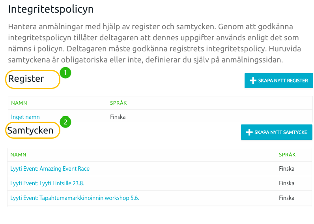Viewport: 314px width, 224px height.
Task: Open the Inget namn register
Action: 25,117
